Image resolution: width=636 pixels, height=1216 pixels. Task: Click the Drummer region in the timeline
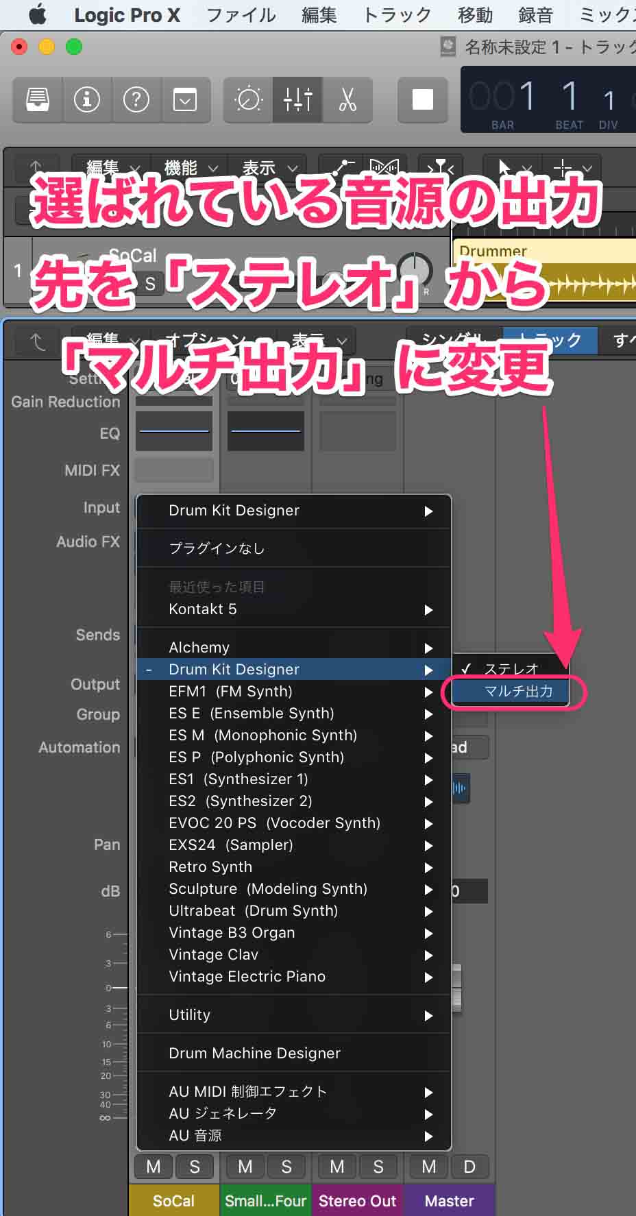click(544, 270)
